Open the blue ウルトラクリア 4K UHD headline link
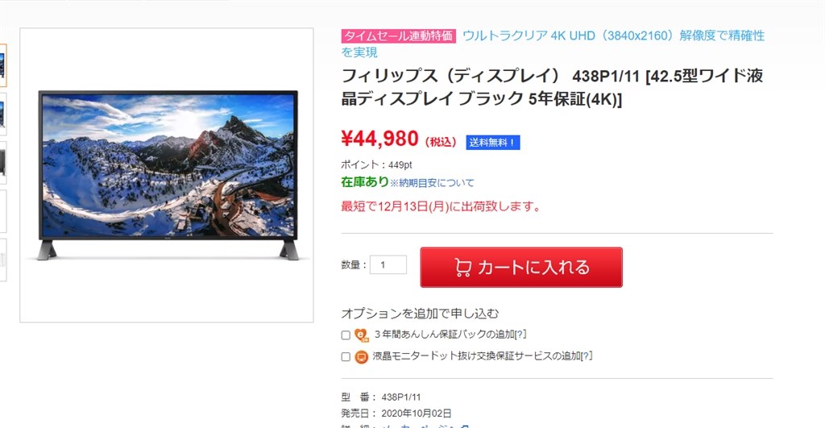Viewport: 825px width, 428px height. tap(553, 44)
